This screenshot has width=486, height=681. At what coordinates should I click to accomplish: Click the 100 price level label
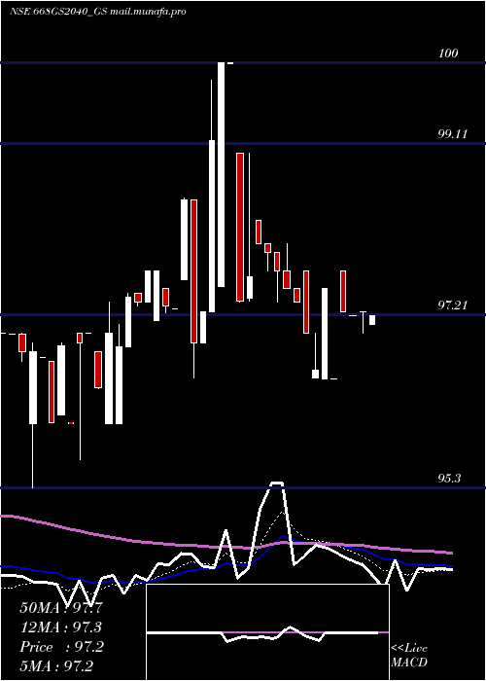coord(448,54)
